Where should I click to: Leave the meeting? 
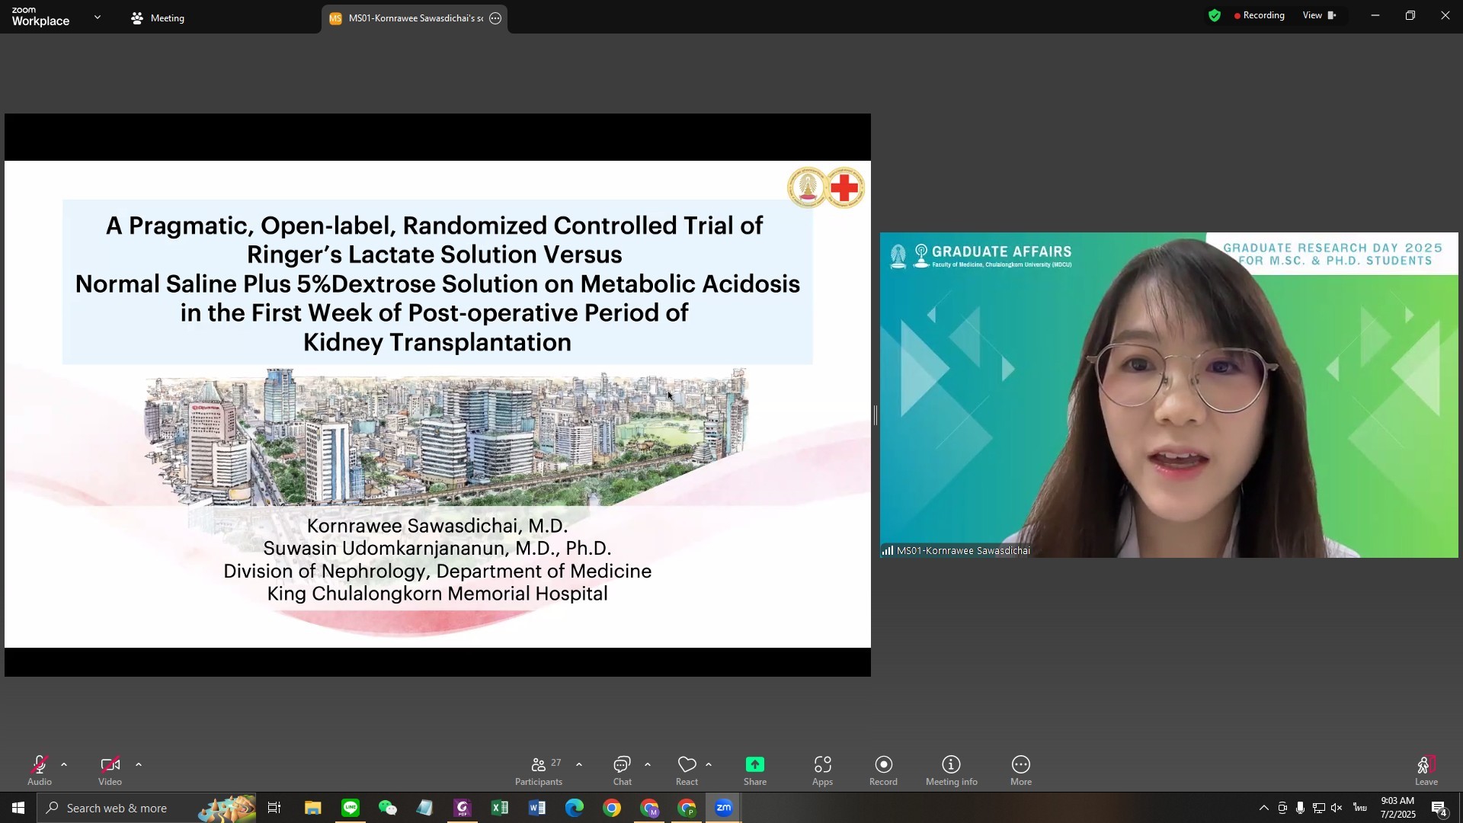pyautogui.click(x=1426, y=770)
